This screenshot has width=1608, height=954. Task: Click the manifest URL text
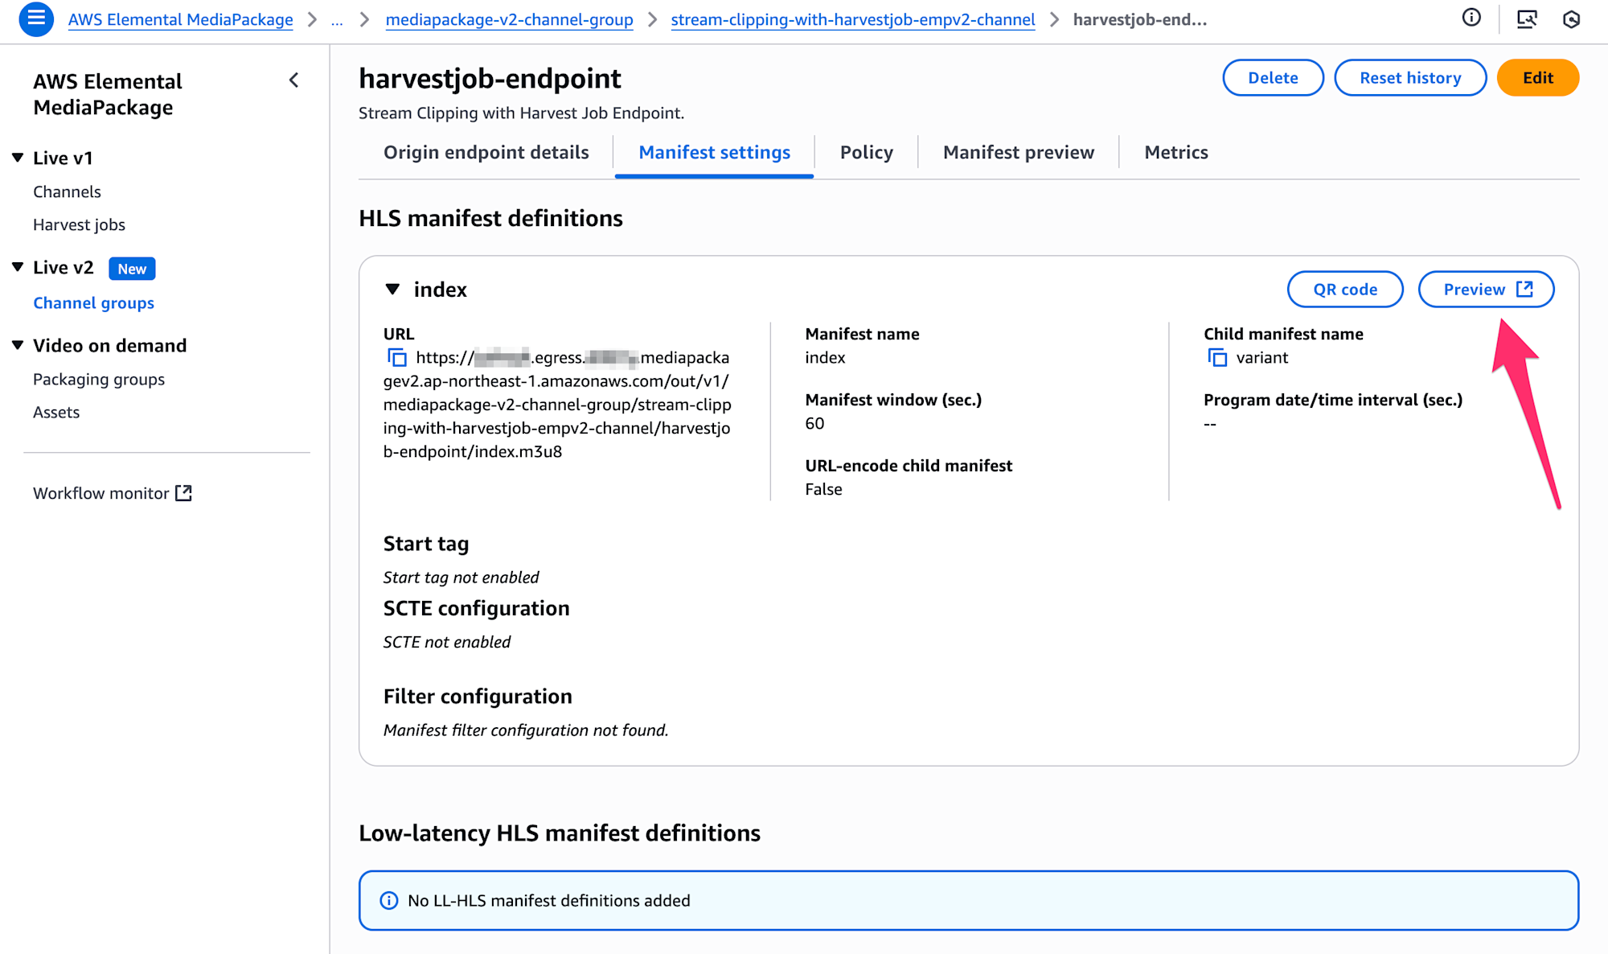tap(557, 405)
